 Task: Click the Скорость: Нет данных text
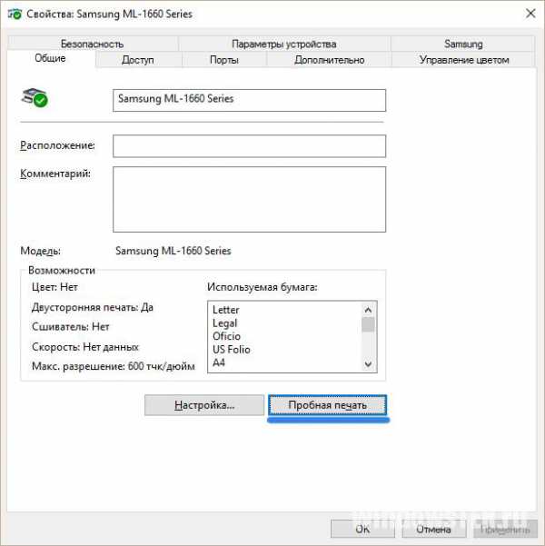click(x=85, y=347)
